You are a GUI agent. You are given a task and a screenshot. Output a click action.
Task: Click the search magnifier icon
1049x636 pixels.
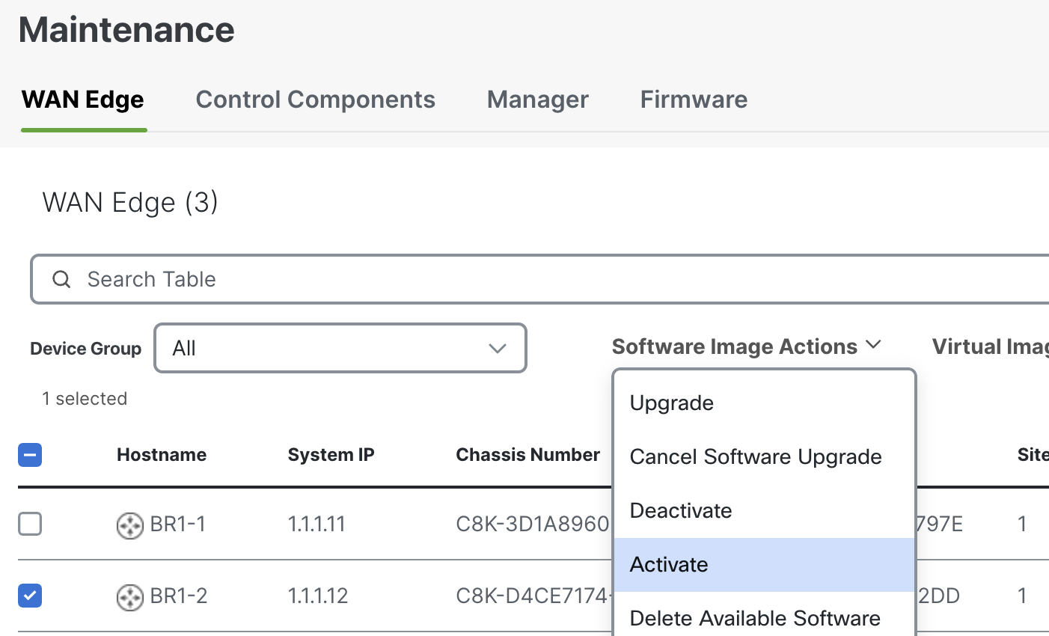[61, 280]
